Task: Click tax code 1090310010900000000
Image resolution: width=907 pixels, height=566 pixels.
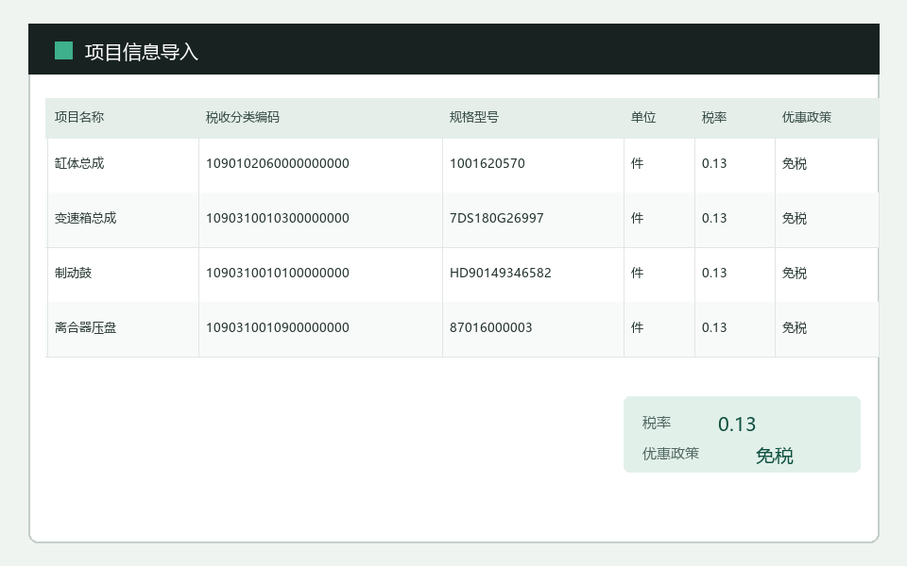Action: point(278,327)
